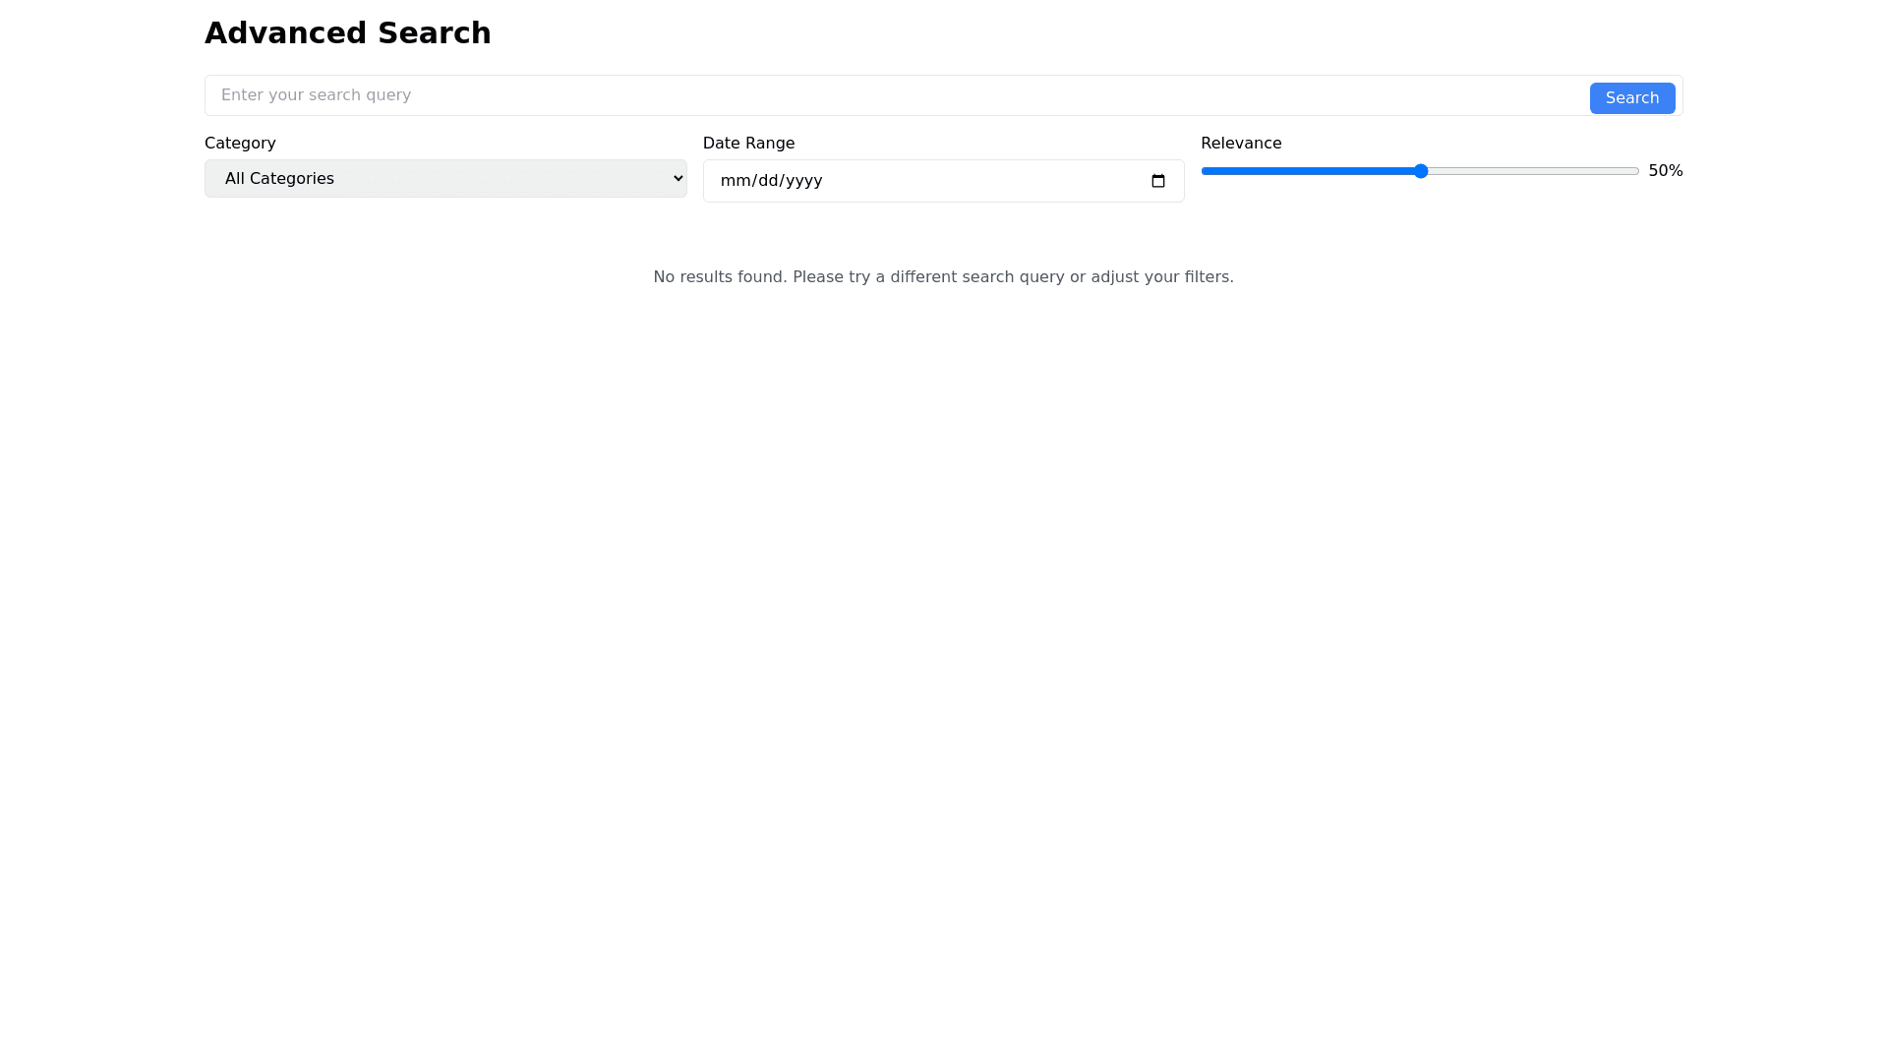Click the Search button
Image resolution: width=1888 pixels, height=1062 pixels.
click(1631, 98)
